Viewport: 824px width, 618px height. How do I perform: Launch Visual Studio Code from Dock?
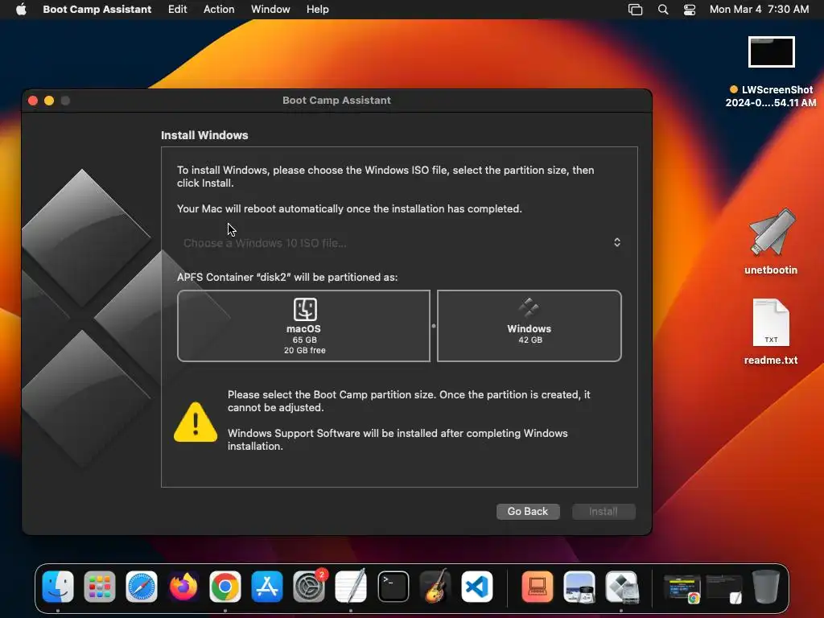pyautogui.click(x=477, y=587)
